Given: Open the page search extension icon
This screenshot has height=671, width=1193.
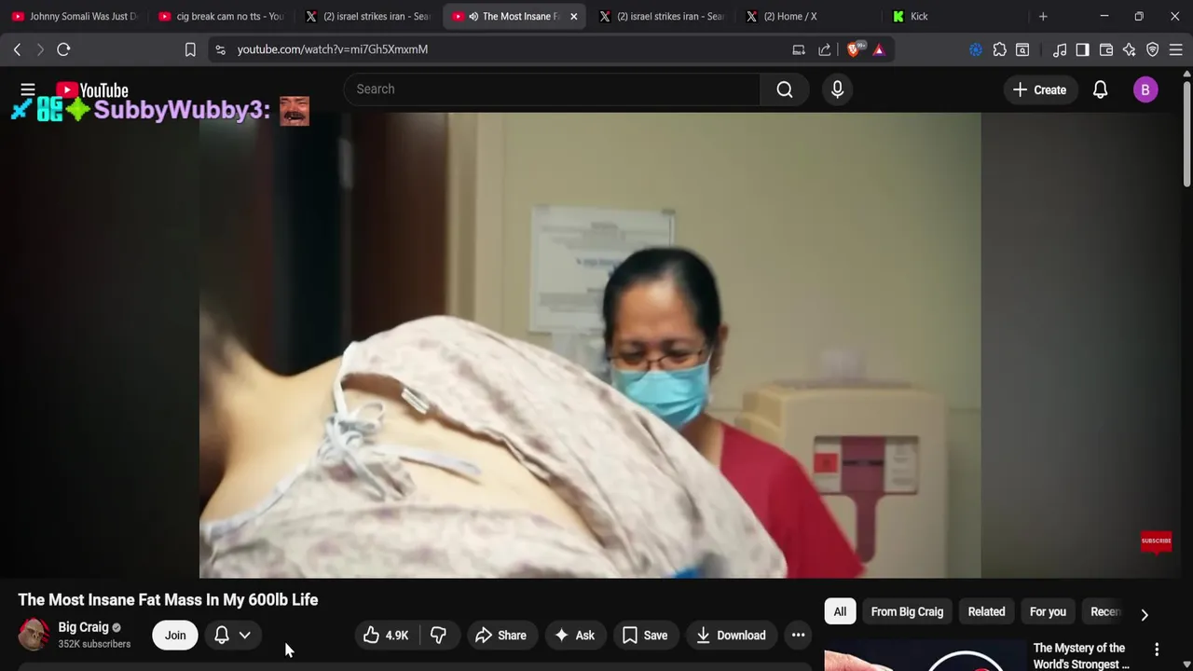Looking at the screenshot, I should [x=1022, y=49].
